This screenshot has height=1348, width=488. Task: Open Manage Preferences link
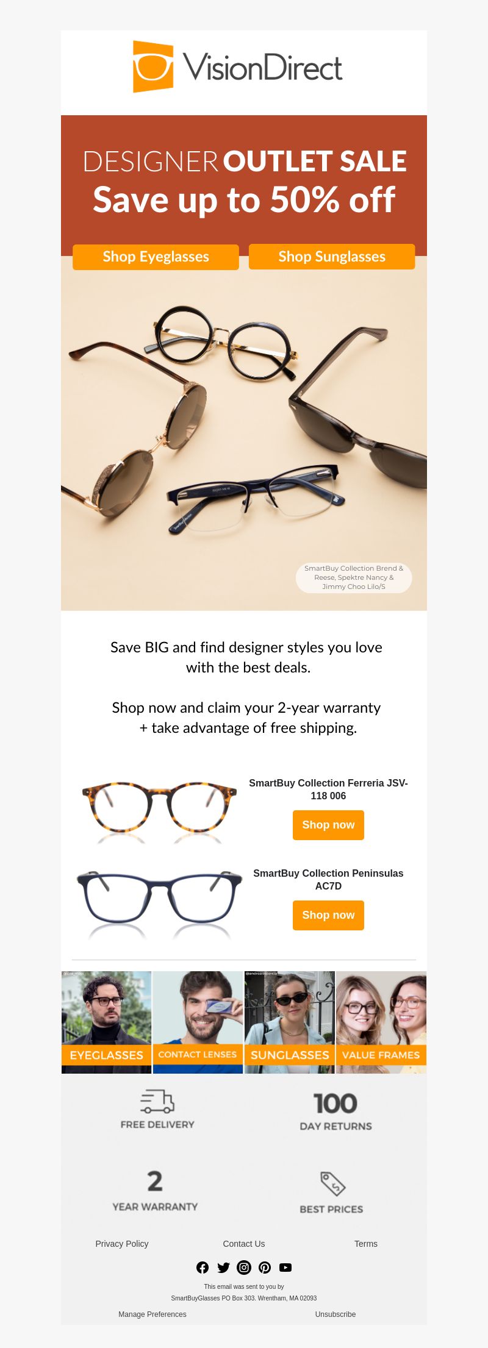(x=152, y=1314)
